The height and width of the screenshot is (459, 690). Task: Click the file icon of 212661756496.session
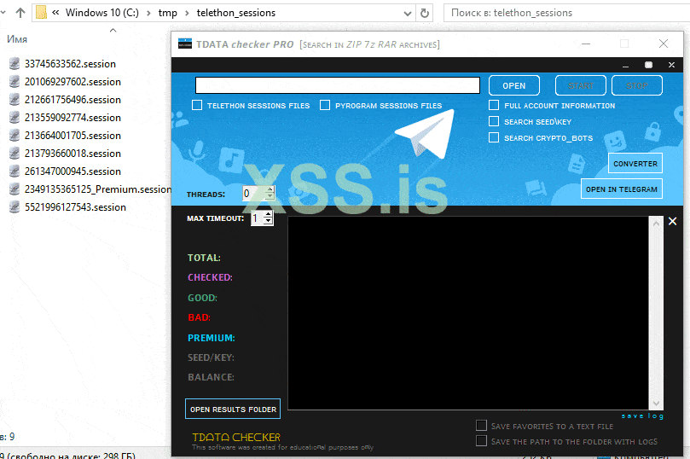click(x=14, y=100)
